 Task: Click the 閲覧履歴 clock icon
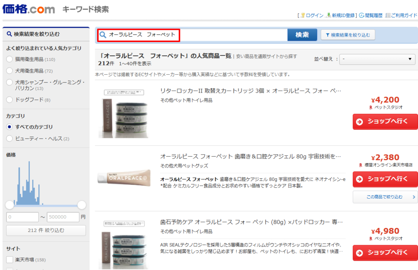tap(362, 15)
